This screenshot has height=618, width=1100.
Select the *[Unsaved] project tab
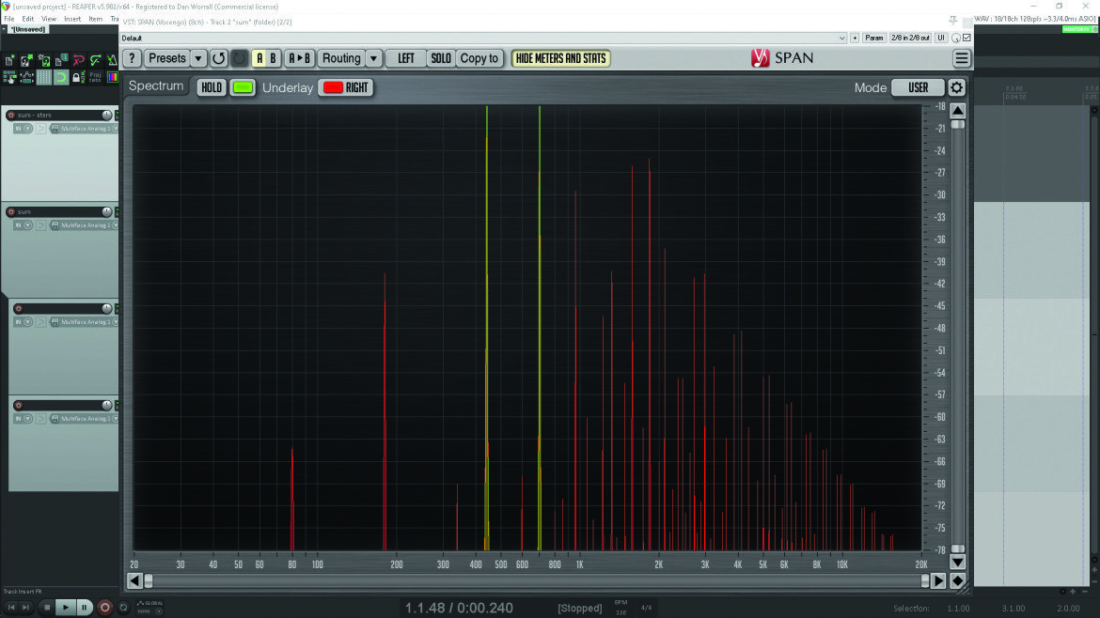pos(27,29)
